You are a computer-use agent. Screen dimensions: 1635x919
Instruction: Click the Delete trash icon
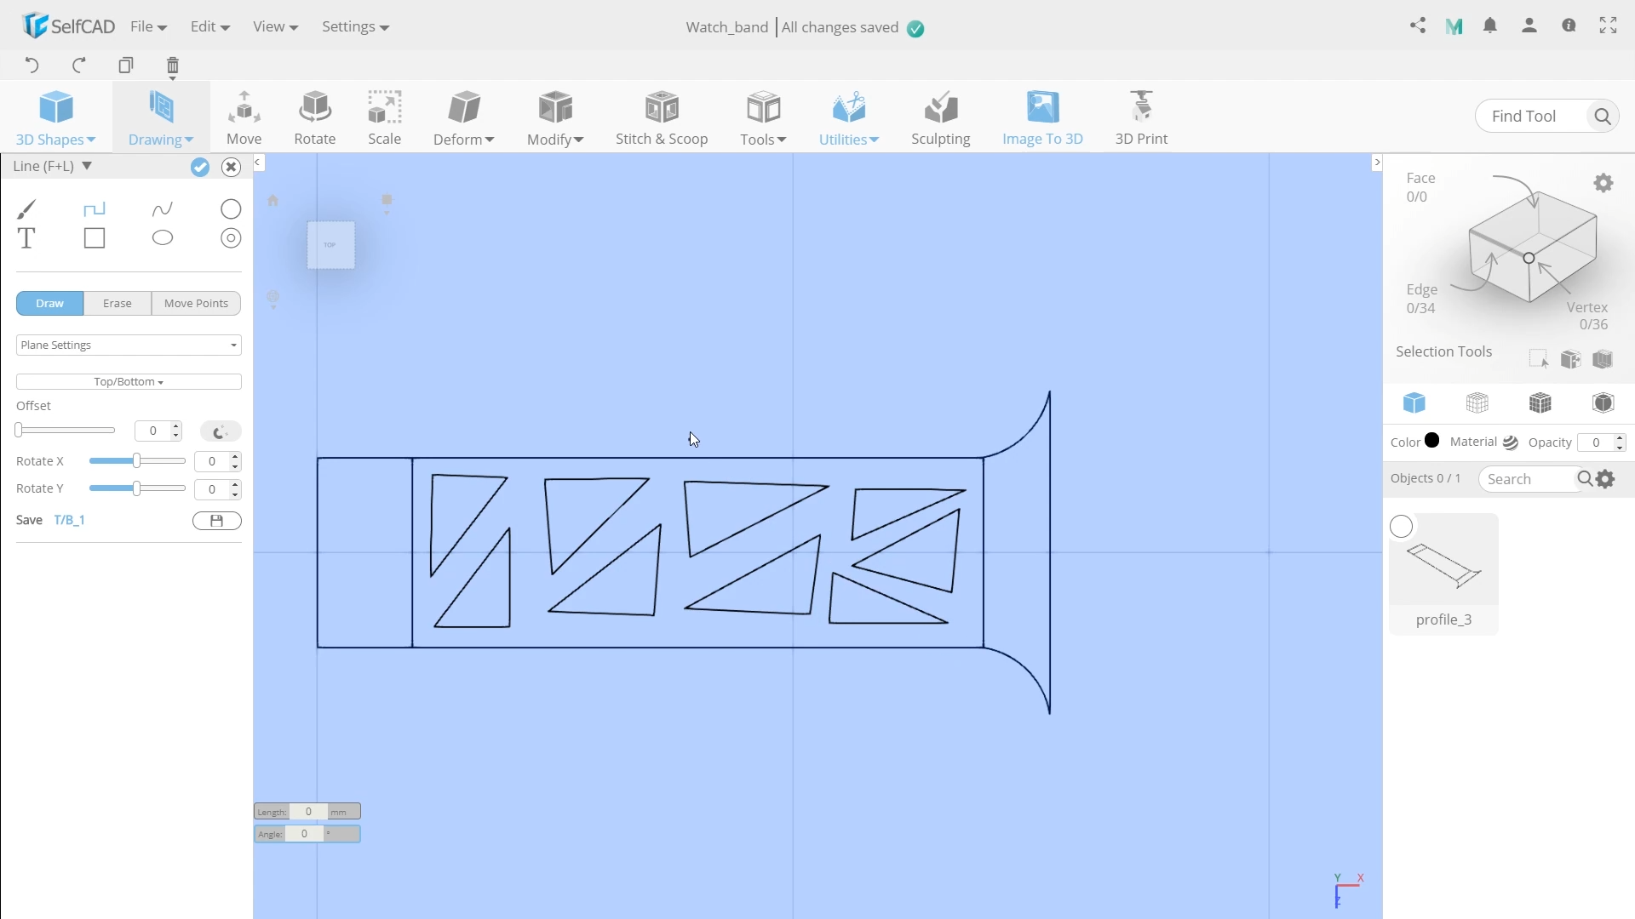[x=173, y=66]
